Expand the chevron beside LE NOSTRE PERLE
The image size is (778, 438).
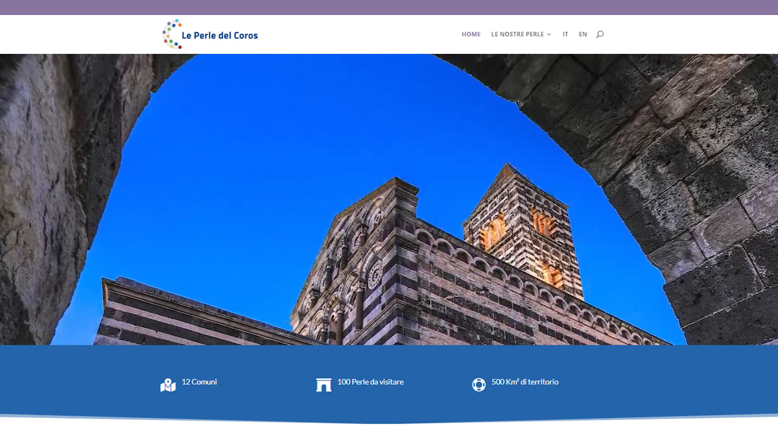click(549, 34)
